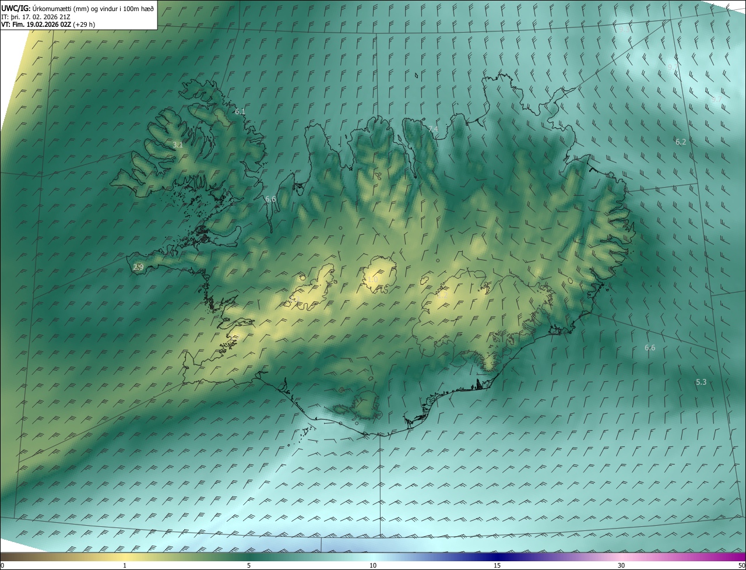Pick the yellow color band above the 1 label

[x=125, y=557]
